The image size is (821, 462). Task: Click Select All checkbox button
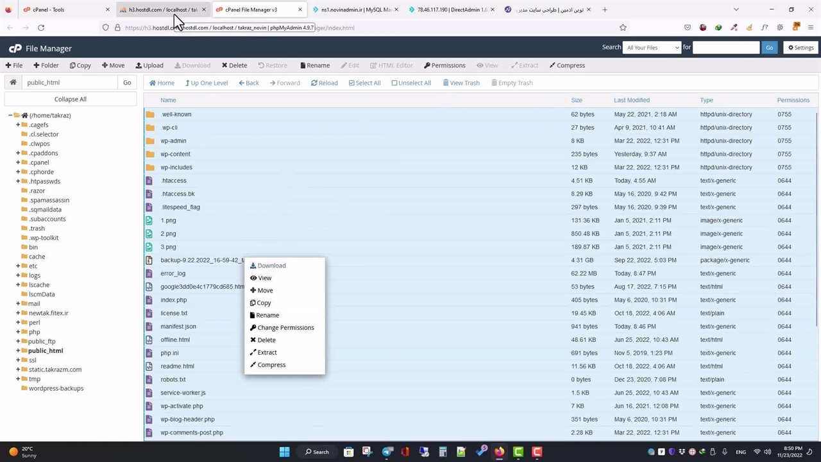[364, 83]
